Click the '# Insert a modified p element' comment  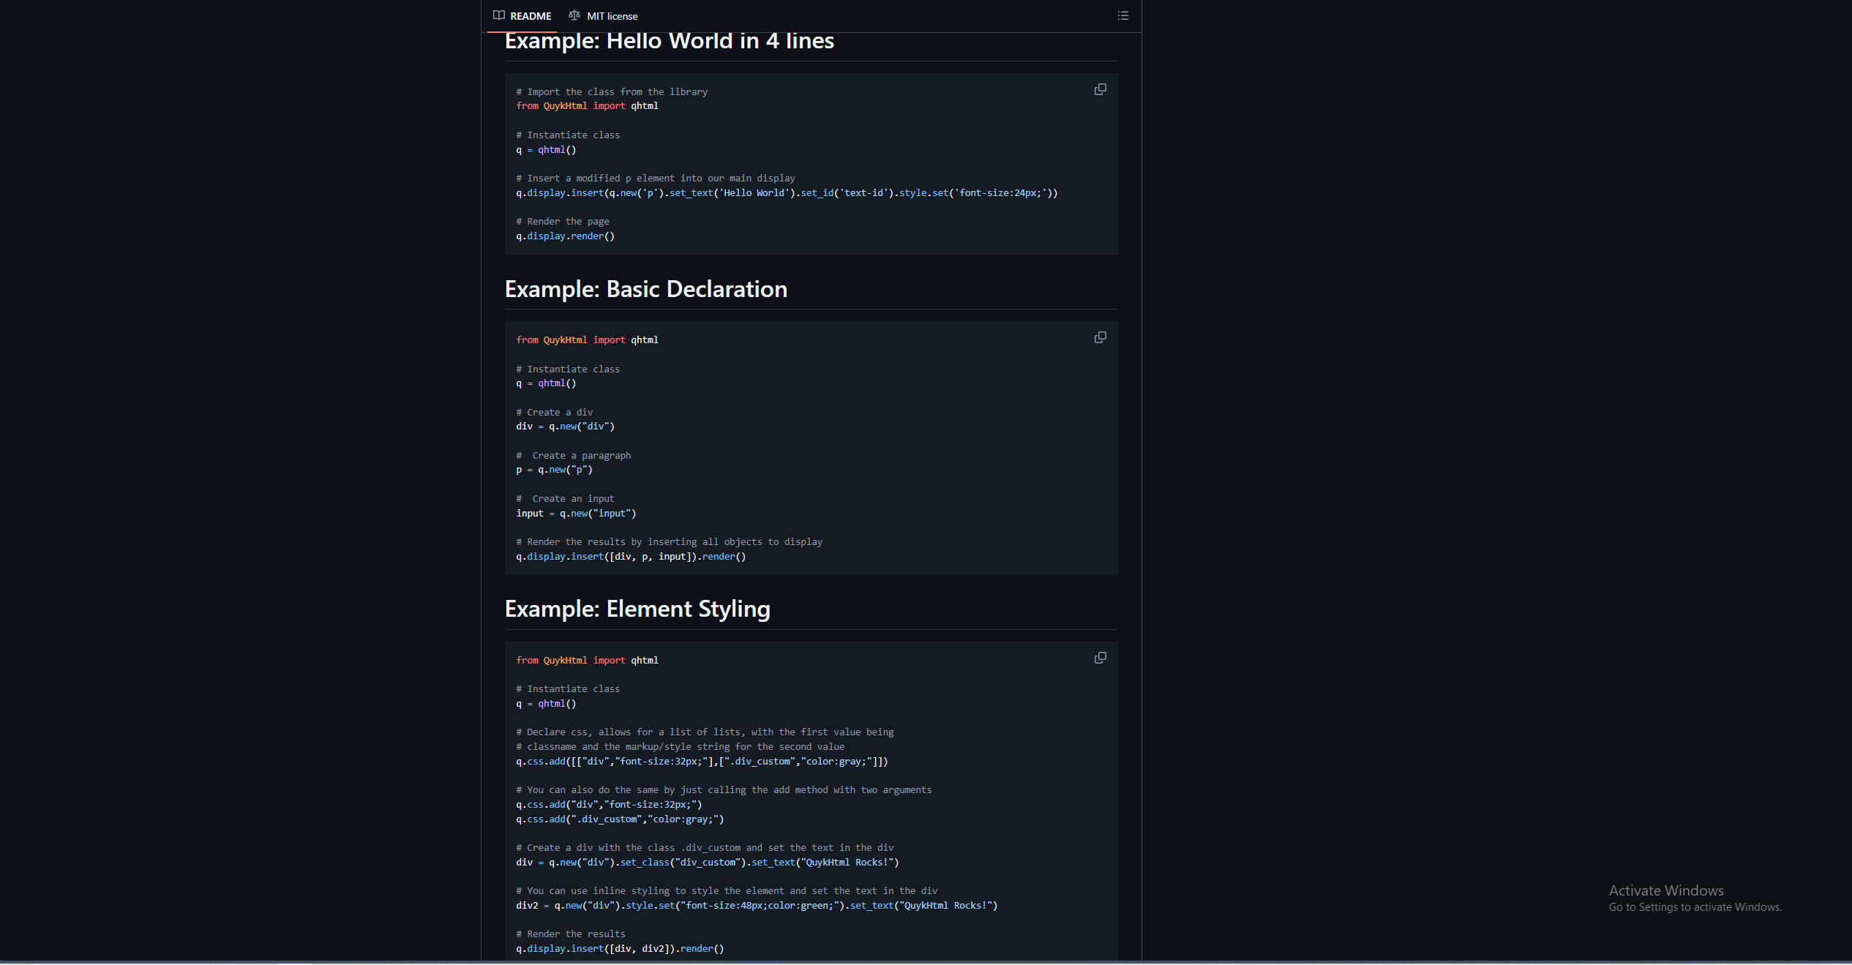[656, 179]
